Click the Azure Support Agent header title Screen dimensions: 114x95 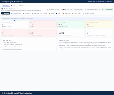(x=7, y=2)
